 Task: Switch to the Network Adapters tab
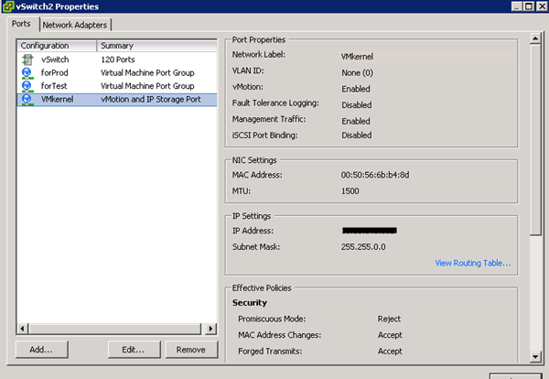click(x=75, y=25)
